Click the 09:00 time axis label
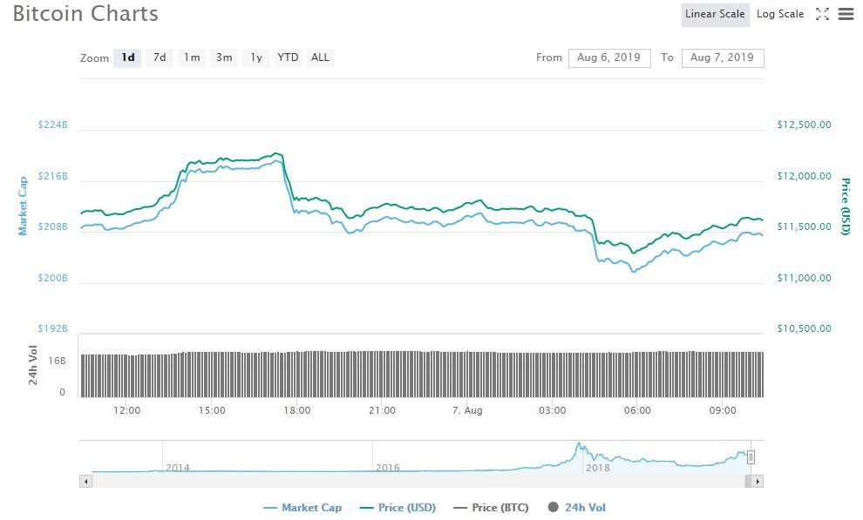The height and width of the screenshot is (520, 863). [723, 410]
